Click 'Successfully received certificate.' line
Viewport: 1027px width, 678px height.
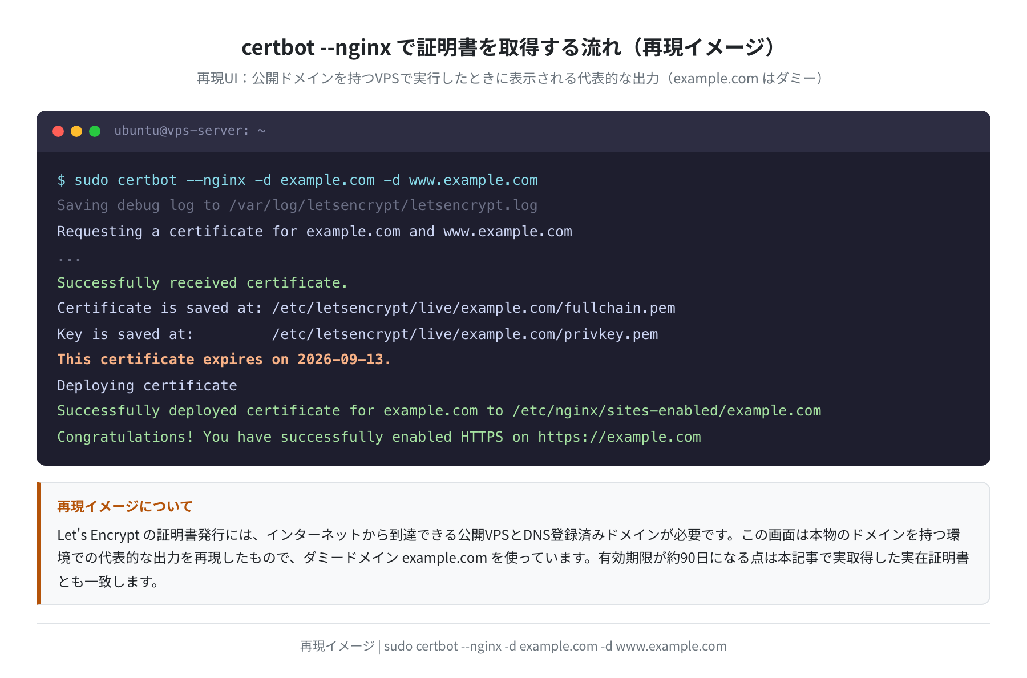[203, 283]
